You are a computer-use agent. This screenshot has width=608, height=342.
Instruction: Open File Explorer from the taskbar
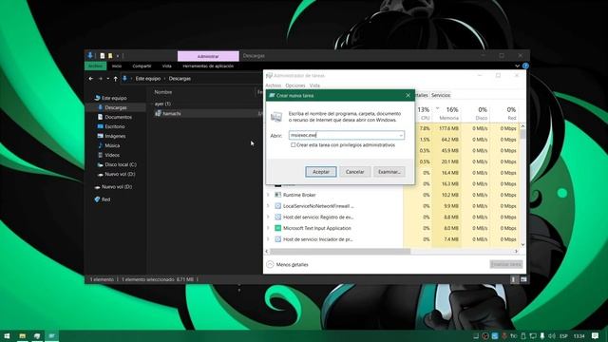click(22, 335)
